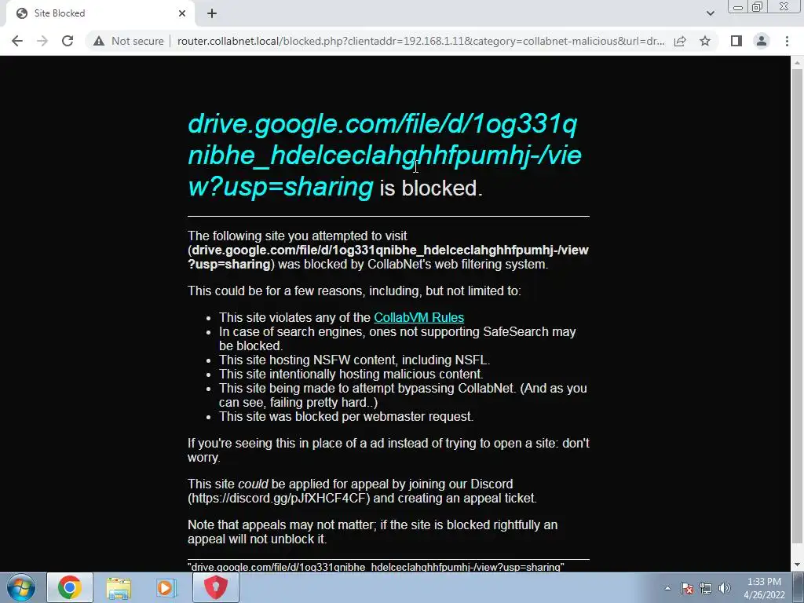Go back to the previous page
This screenshot has height=603, width=804.
[x=17, y=41]
